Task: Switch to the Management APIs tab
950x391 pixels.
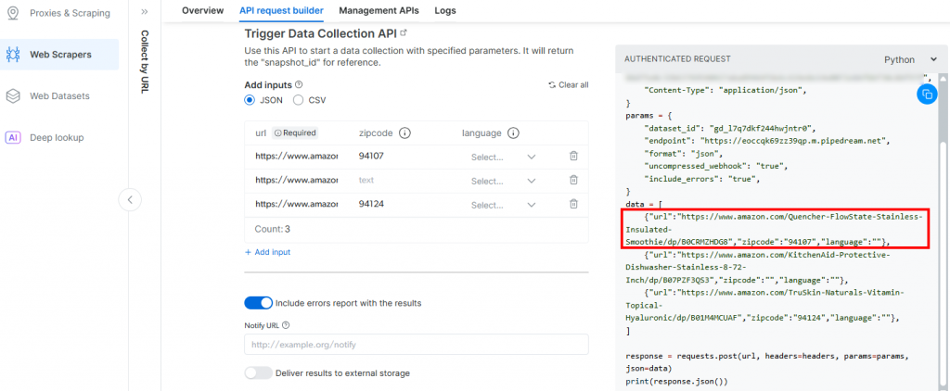Action: (x=379, y=11)
